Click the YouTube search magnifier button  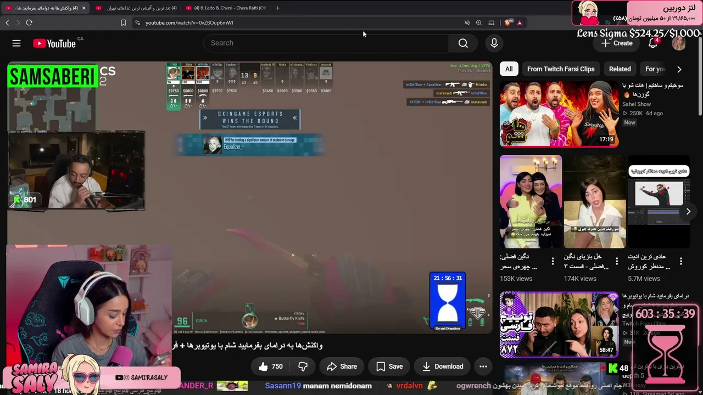tap(463, 43)
